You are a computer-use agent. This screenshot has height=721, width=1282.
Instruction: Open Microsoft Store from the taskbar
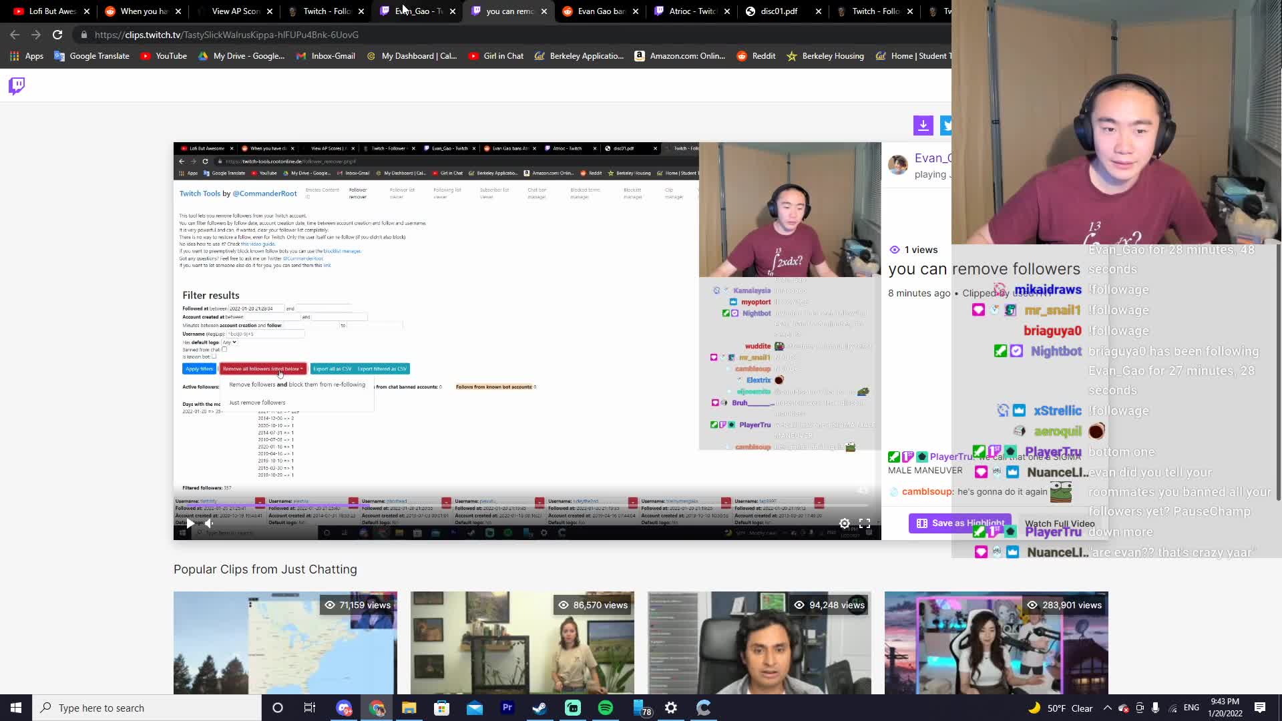point(442,708)
